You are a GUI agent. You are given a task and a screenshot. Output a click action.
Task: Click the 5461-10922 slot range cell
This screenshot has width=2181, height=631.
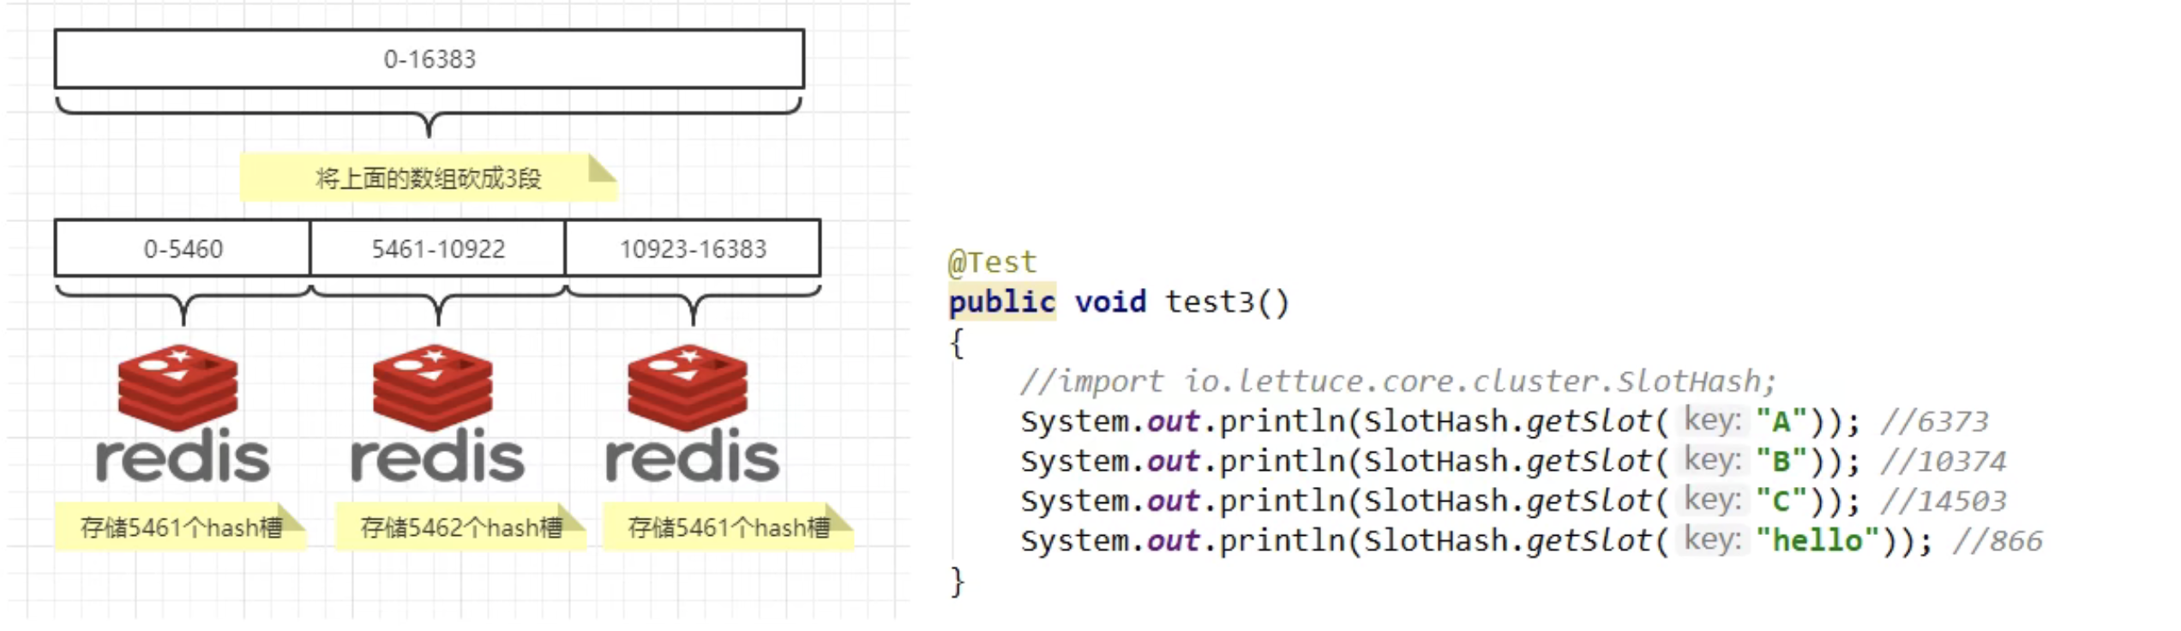click(x=438, y=248)
